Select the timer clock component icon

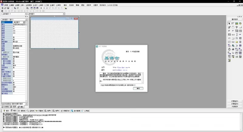tap(229, 49)
